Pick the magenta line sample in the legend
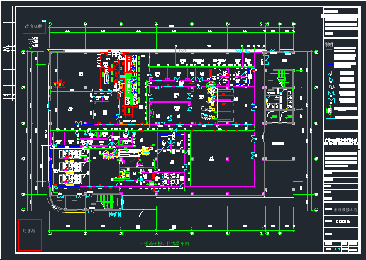 330,50
